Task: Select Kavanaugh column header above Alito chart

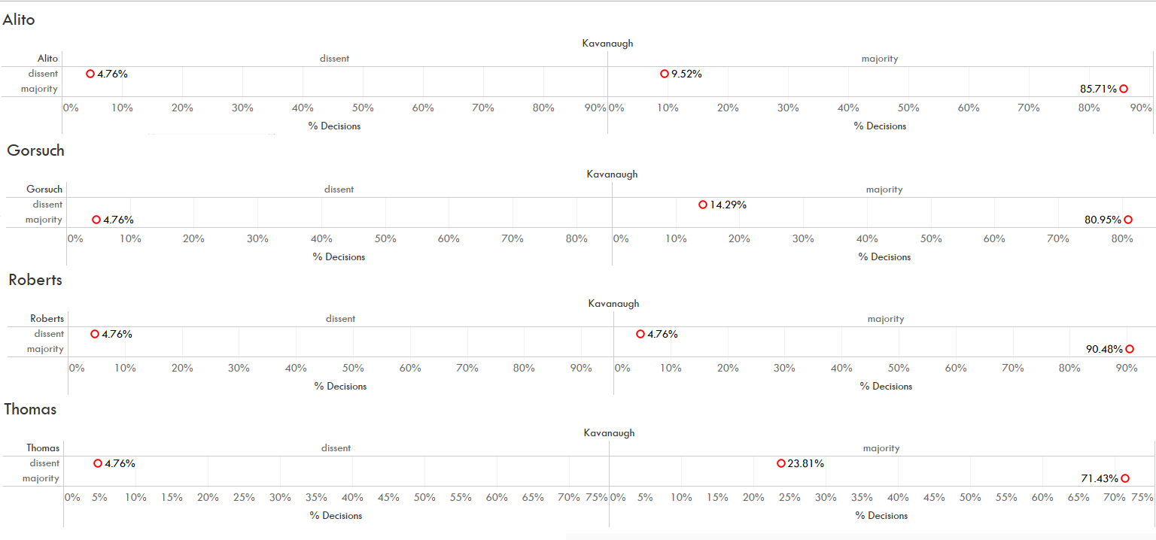Action: pos(607,44)
